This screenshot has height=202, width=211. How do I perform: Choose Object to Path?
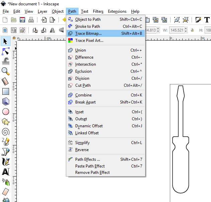pyautogui.click(x=106, y=19)
